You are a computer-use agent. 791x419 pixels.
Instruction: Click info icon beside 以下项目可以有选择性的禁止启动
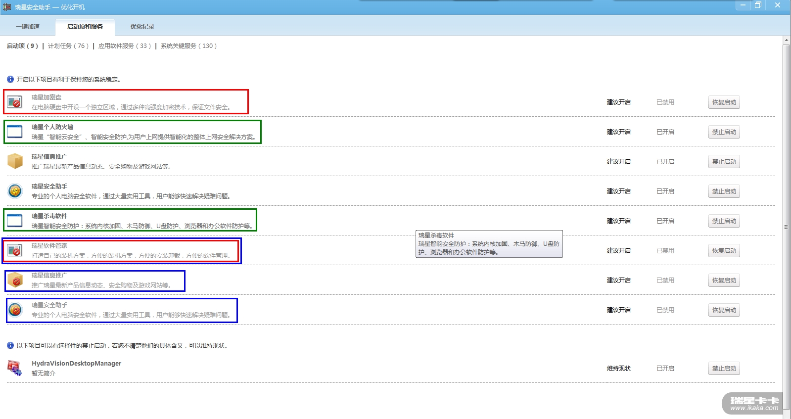(x=10, y=345)
